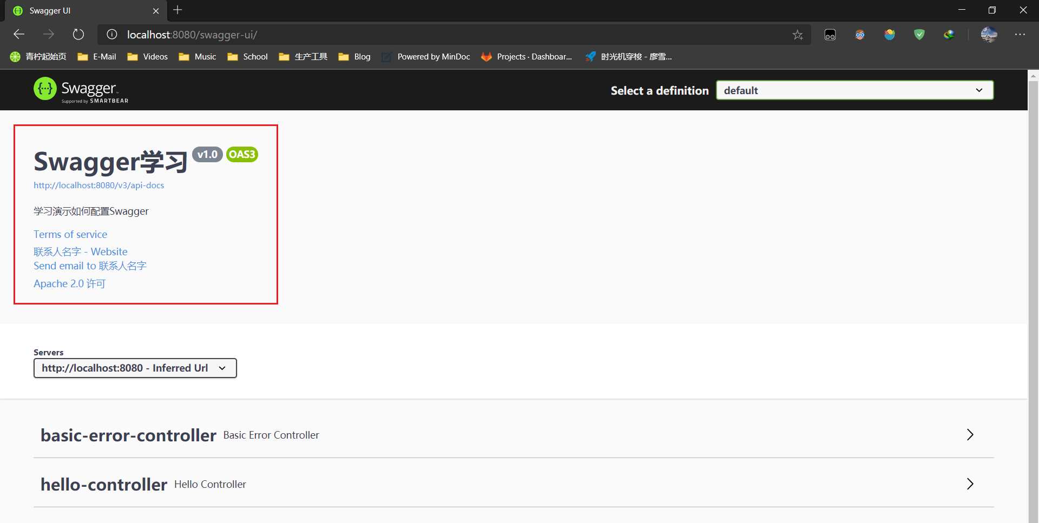The height and width of the screenshot is (523, 1039).
Task: Restore down the browser window
Action: coord(992,10)
